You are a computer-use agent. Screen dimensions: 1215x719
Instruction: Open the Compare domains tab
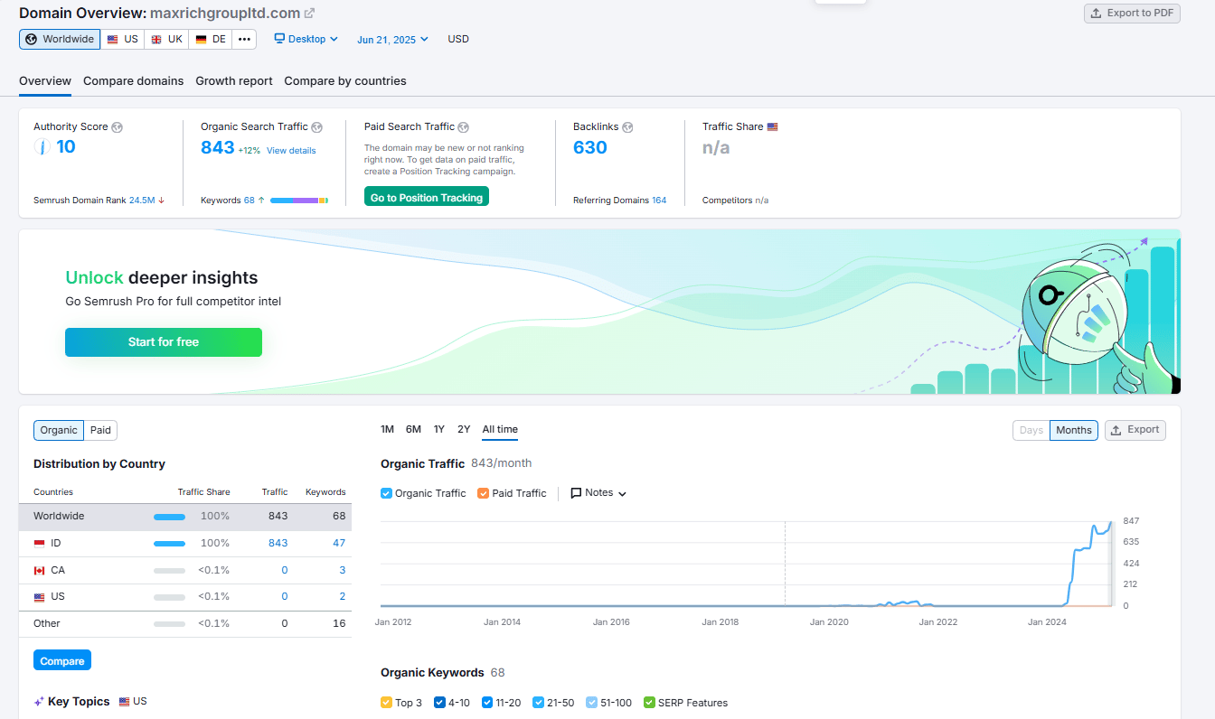click(x=134, y=81)
